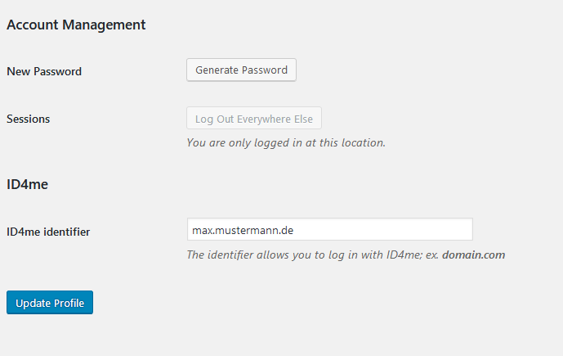Click the Account Management heading

[x=76, y=25]
